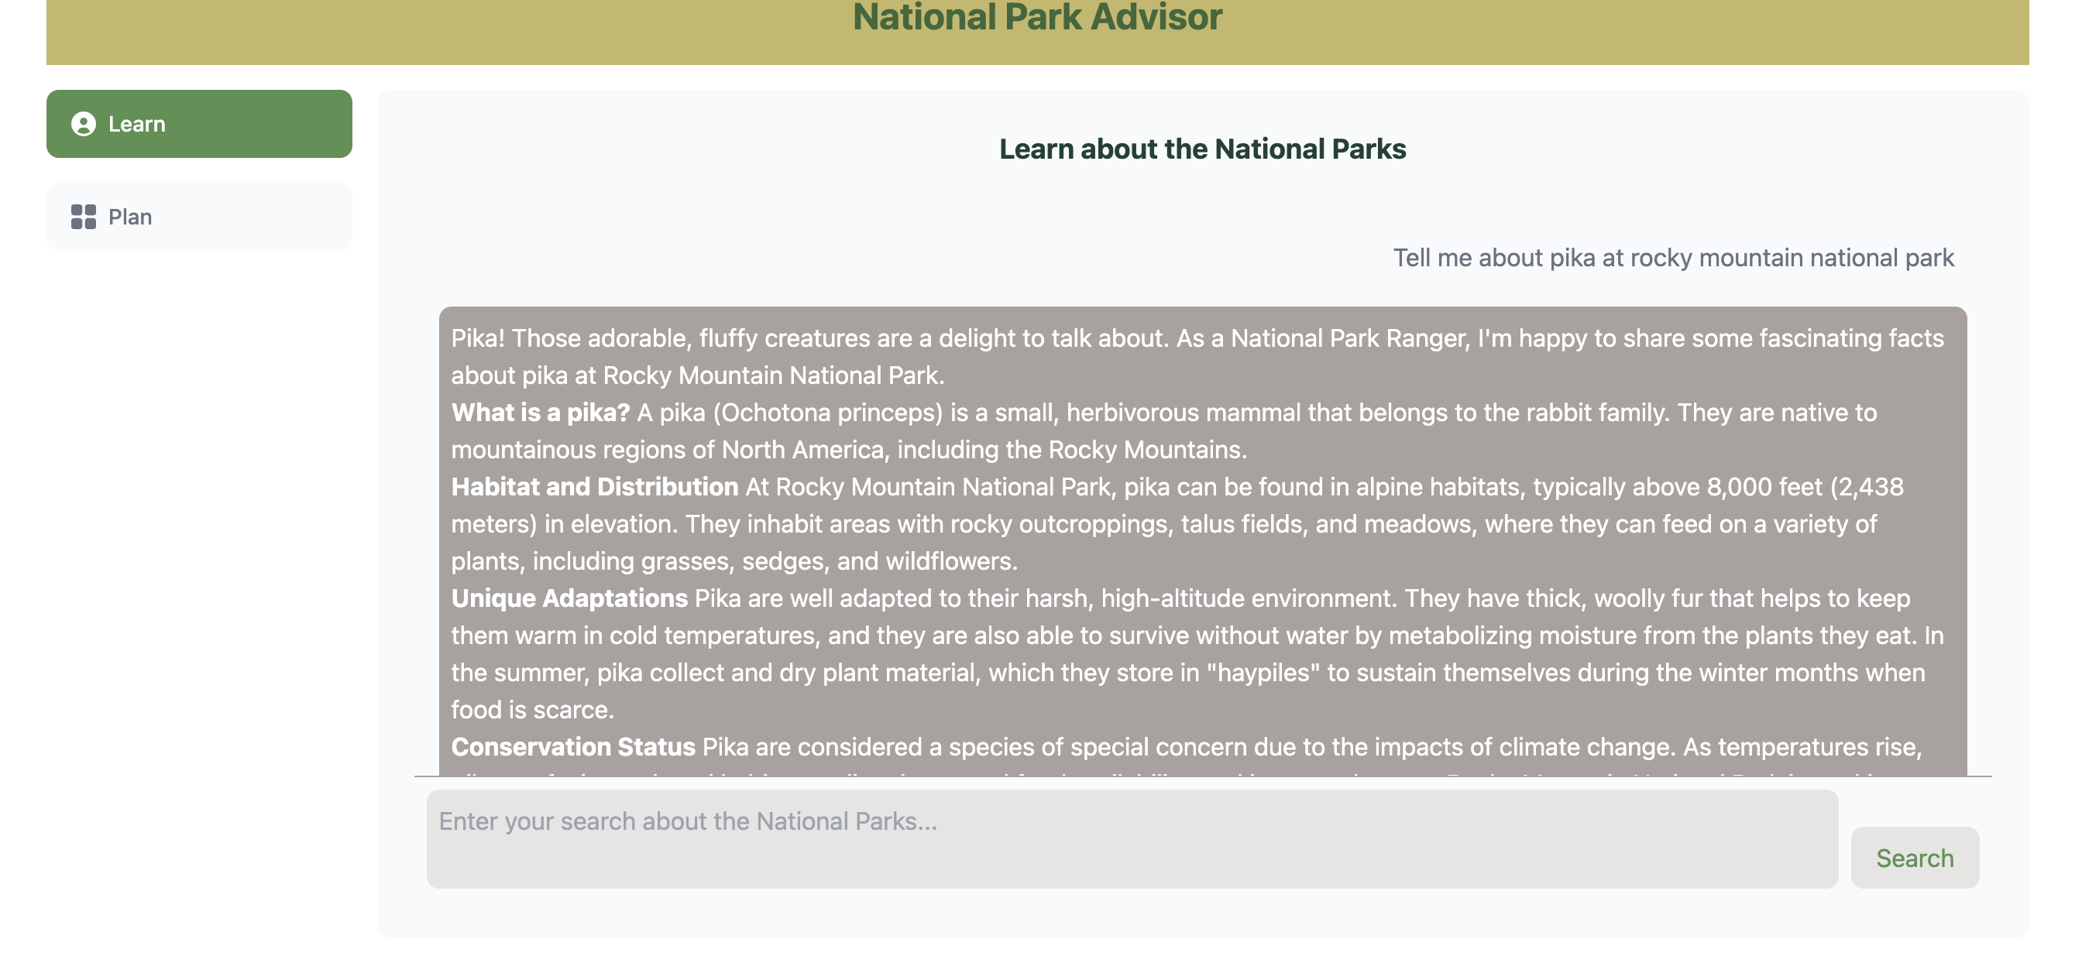Click the 'What is a pika?' bold heading
2082x963 pixels.
click(540, 413)
